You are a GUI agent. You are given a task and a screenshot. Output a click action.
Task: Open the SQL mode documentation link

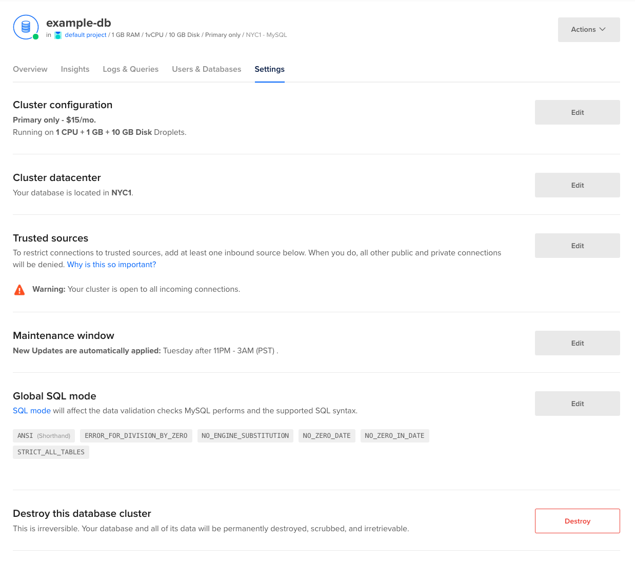[31, 410]
